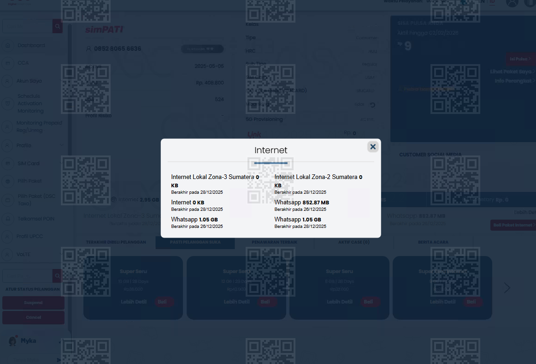The width and height of the screenshot is (536, 364).
Task: Open the SIM Card sidebar item
Action: [x=29, y=163]
